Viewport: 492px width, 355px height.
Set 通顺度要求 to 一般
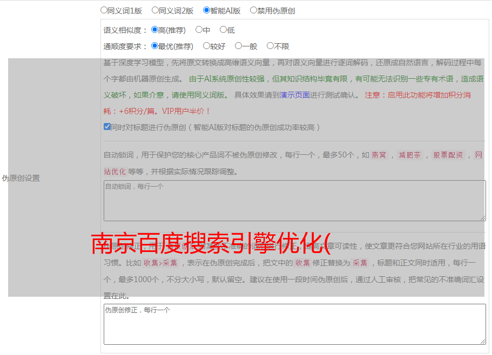(239, 46)
